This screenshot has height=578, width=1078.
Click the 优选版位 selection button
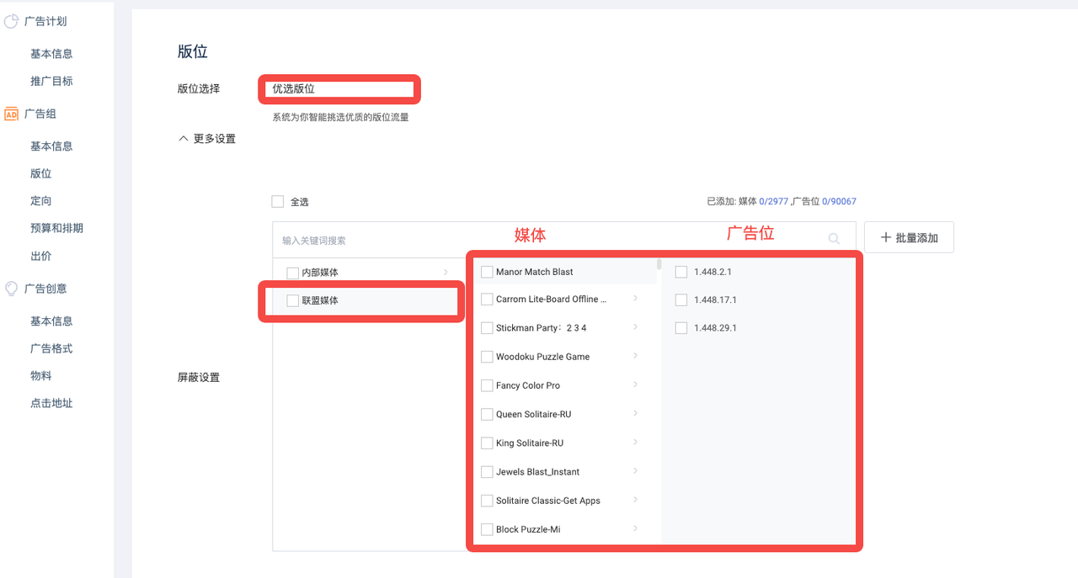tap(339, 88)
